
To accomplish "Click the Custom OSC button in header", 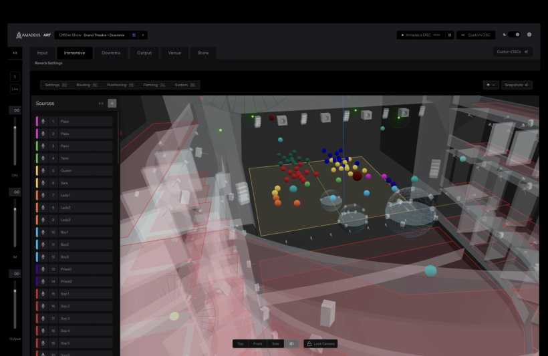I will 476,35.
